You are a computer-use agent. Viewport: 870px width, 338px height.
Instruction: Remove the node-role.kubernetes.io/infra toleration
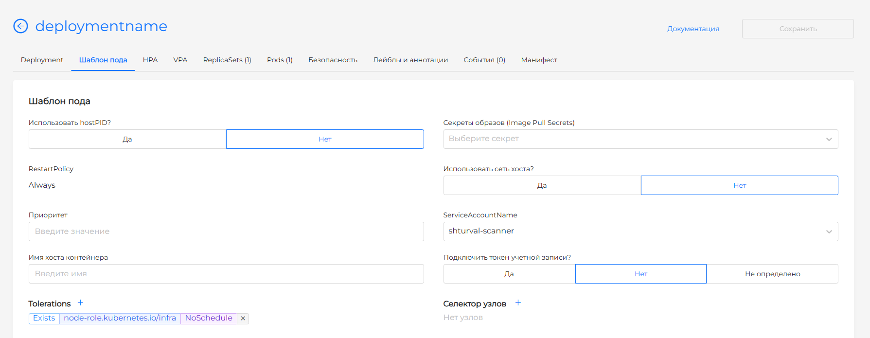243,319
